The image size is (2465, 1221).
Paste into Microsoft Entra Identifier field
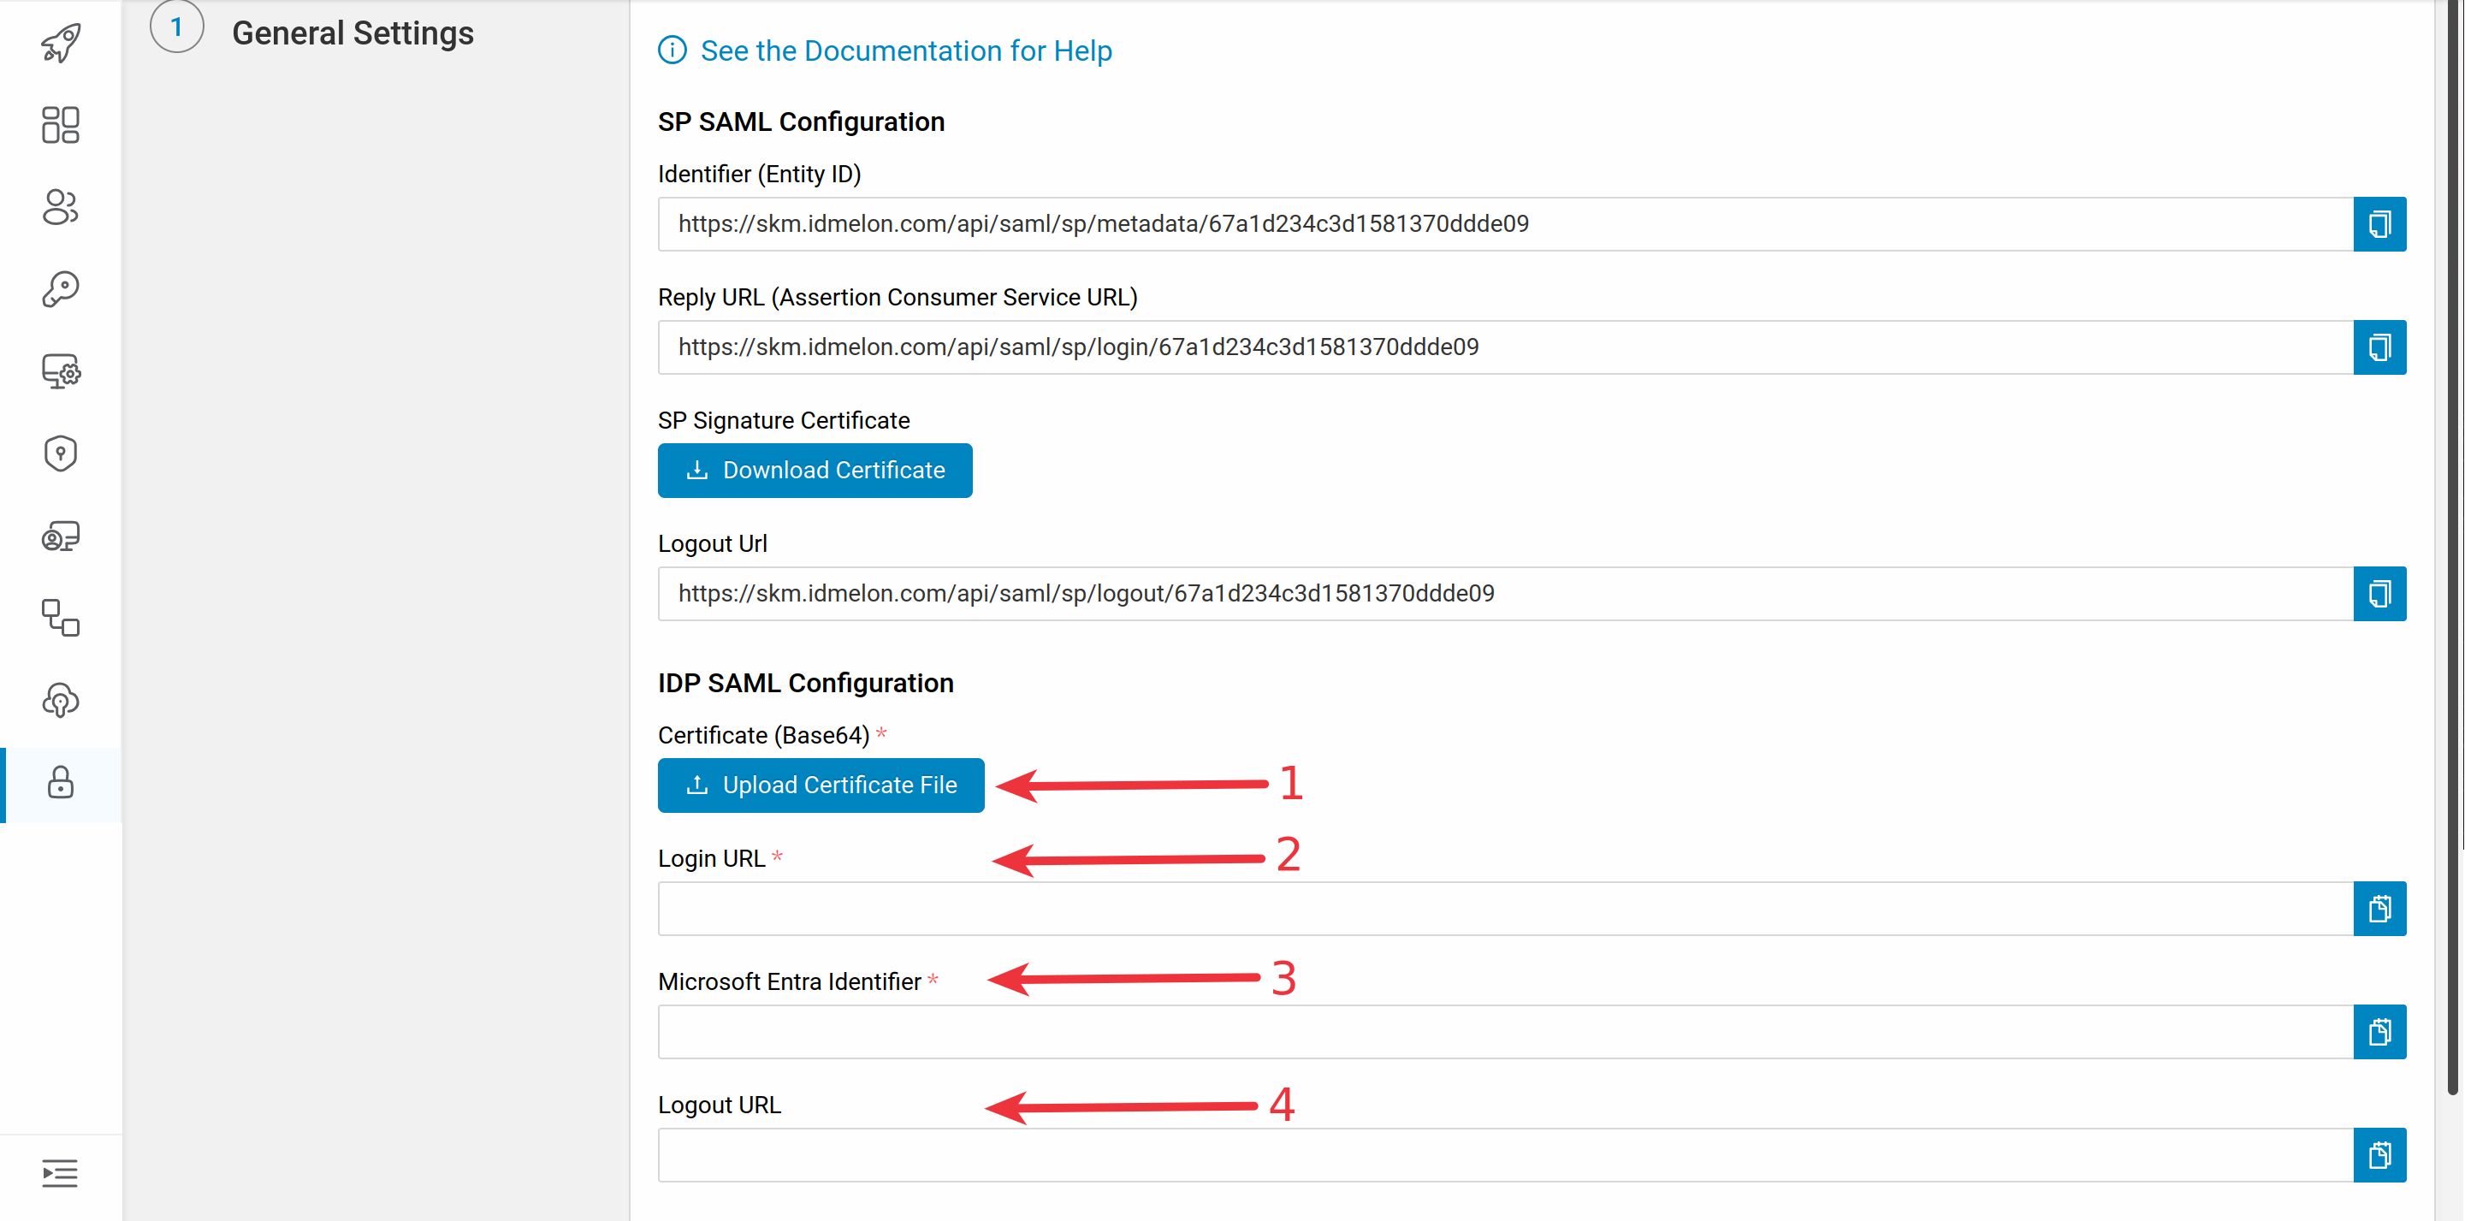(2379, 1033)
